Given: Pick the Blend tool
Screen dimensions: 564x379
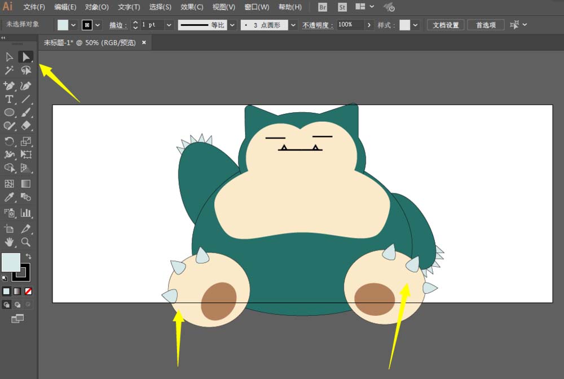Looking at the screenshot, I should tap(26, 197).
